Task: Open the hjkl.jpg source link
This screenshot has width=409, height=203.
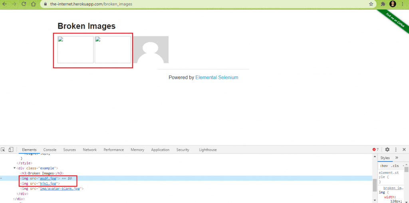Action: 48,183
